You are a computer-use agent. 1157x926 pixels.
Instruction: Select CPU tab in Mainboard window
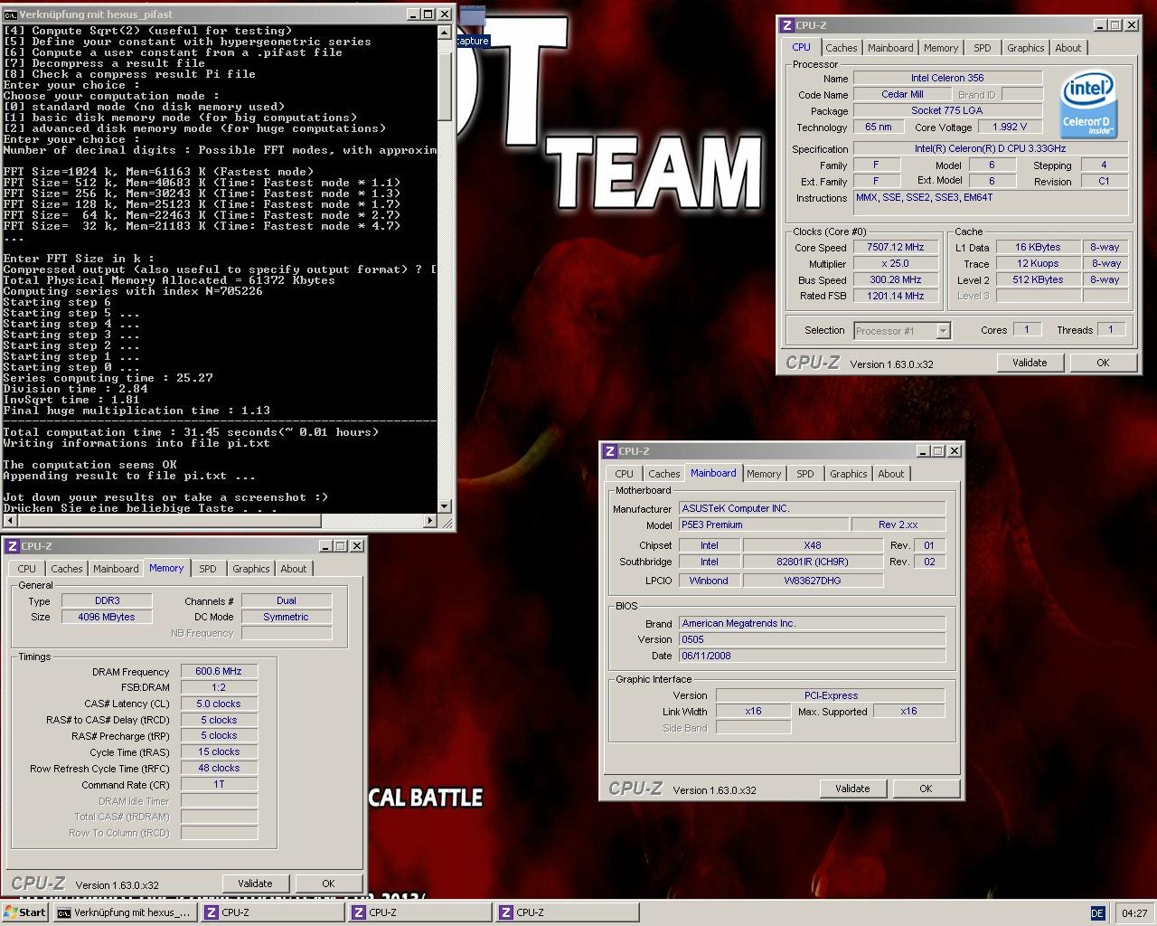tap(625, 474)
